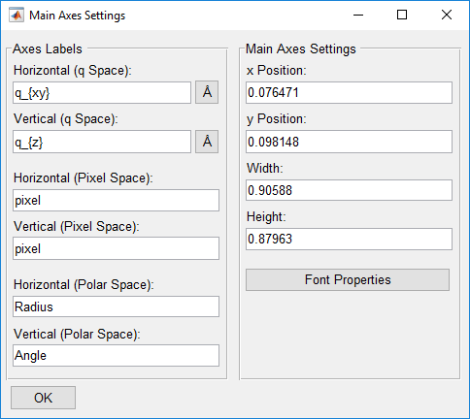Focus the x Position value field

pyautogui.click(x=349, y=93)
